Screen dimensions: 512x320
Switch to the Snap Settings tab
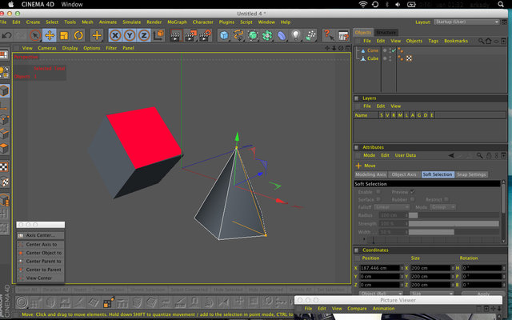click(471, 174)
